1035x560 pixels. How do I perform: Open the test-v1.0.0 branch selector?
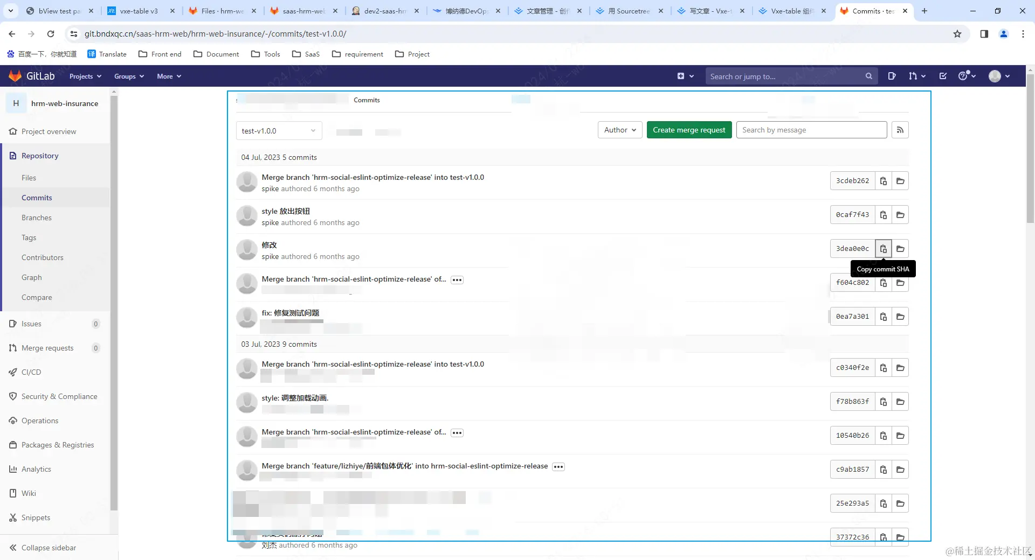[x=279, y=131]
